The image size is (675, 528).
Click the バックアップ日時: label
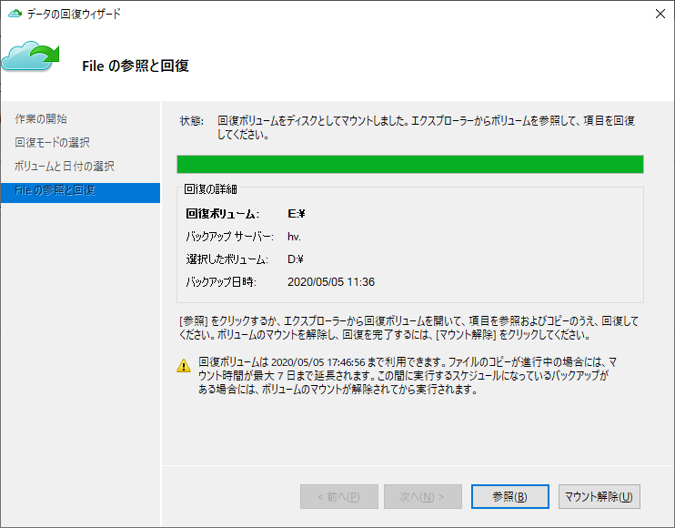[221, 282]
